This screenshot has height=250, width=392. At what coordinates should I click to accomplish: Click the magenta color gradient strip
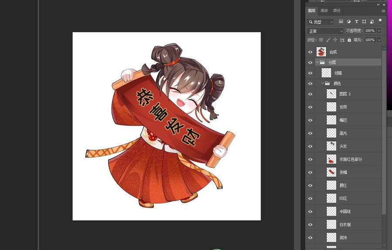389,55
